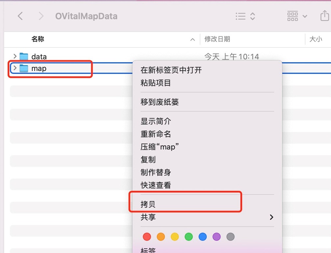Click the Finder back navigation arrow
This screenshot has height=253, width=331.
pos(20,16)
